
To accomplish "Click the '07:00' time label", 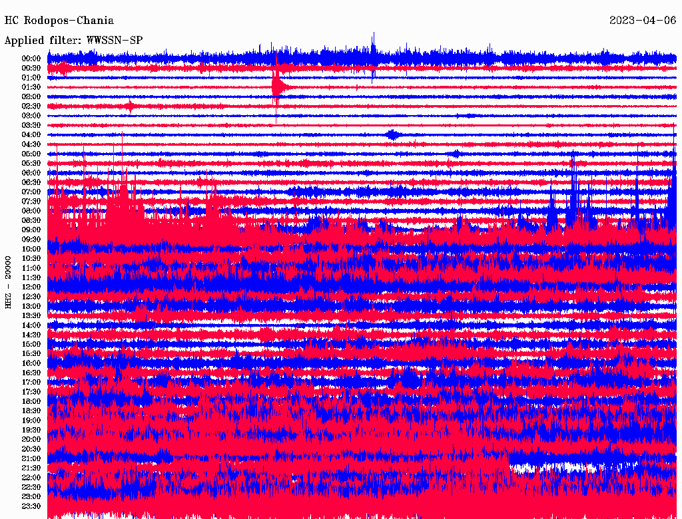I will [x=31, y=192].
